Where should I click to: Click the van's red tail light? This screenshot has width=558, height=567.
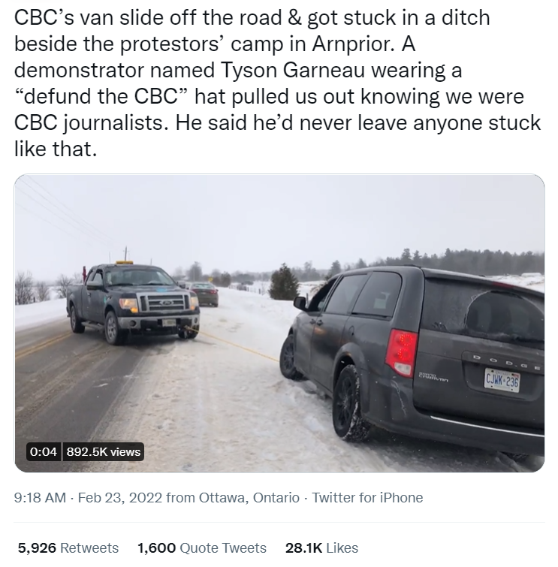(401, 352)
